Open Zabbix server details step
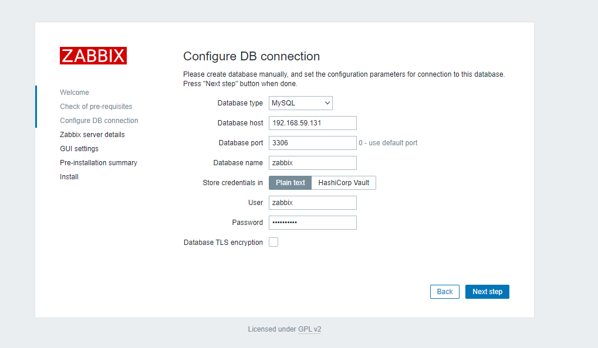The height and width of the screenshot is (348, 598). 92,135
